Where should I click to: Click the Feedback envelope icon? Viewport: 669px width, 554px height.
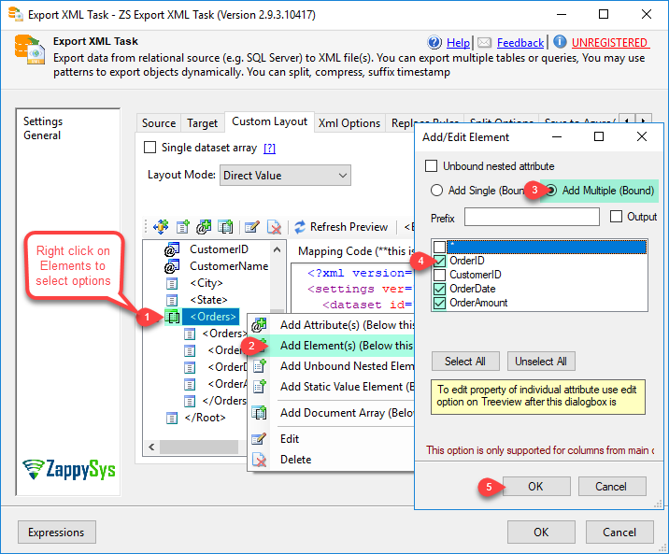pyautogui.click(x=484, y=43)
